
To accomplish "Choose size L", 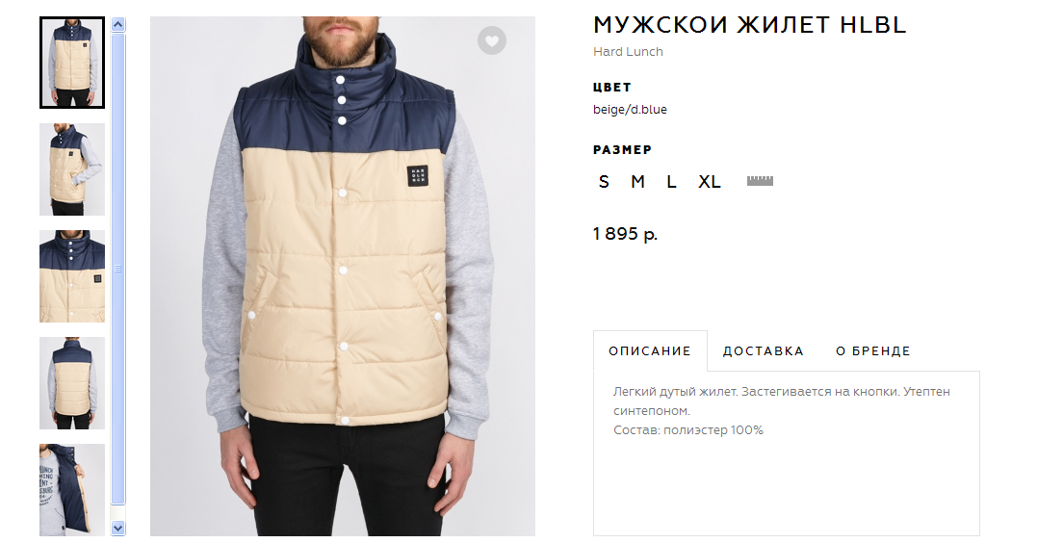I will tap(671, 181).
